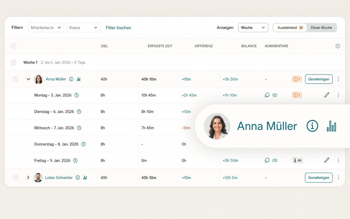The height and width of the screenshot is (219, 350).
Task: Open the info icon beside Anna Müller in the table row
Action: [71, 79]
